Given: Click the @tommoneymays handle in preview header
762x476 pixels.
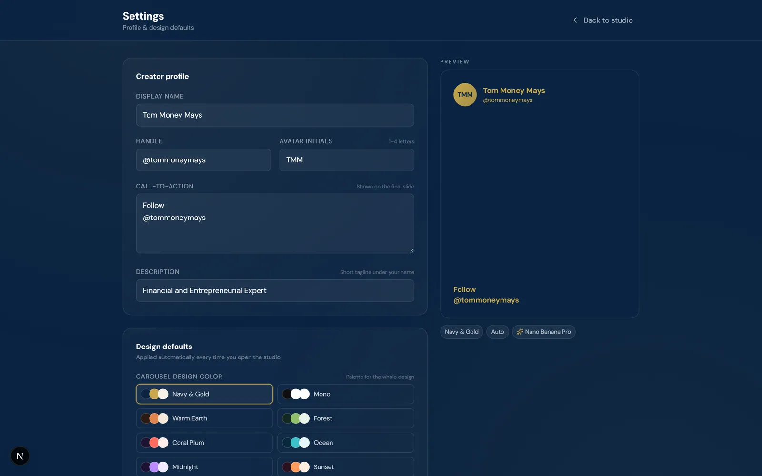Looking at the screenshot, I should point(508,100).
